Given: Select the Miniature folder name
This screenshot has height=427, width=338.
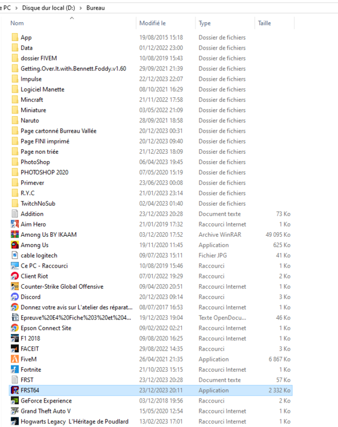Looking at the screenshot, I should (33, 110).
